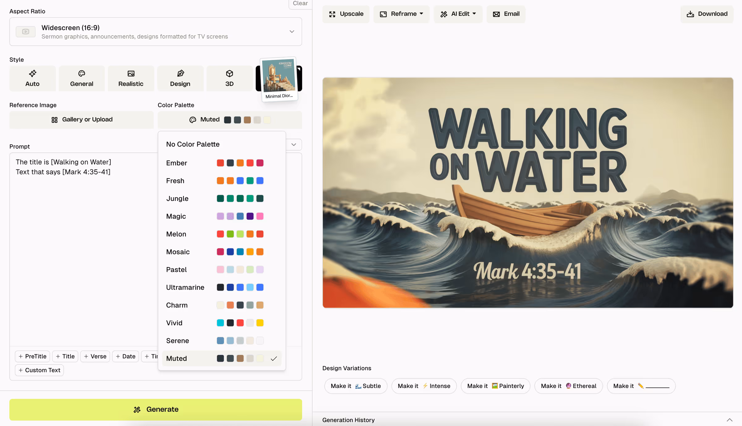Screen dimensions: 742x426
Task: Pick the Realistic style image icon
Action: pyautogui.click(x=131, y=74)
